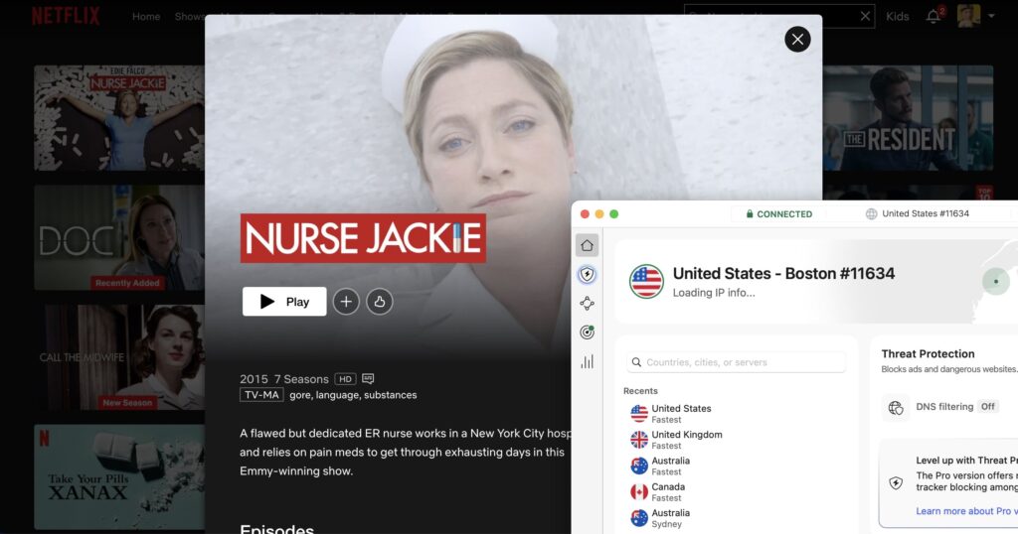This screenshot has width=1018, height=534.
Task: Click the Netflix Home menu item
Action: [146, 17]
